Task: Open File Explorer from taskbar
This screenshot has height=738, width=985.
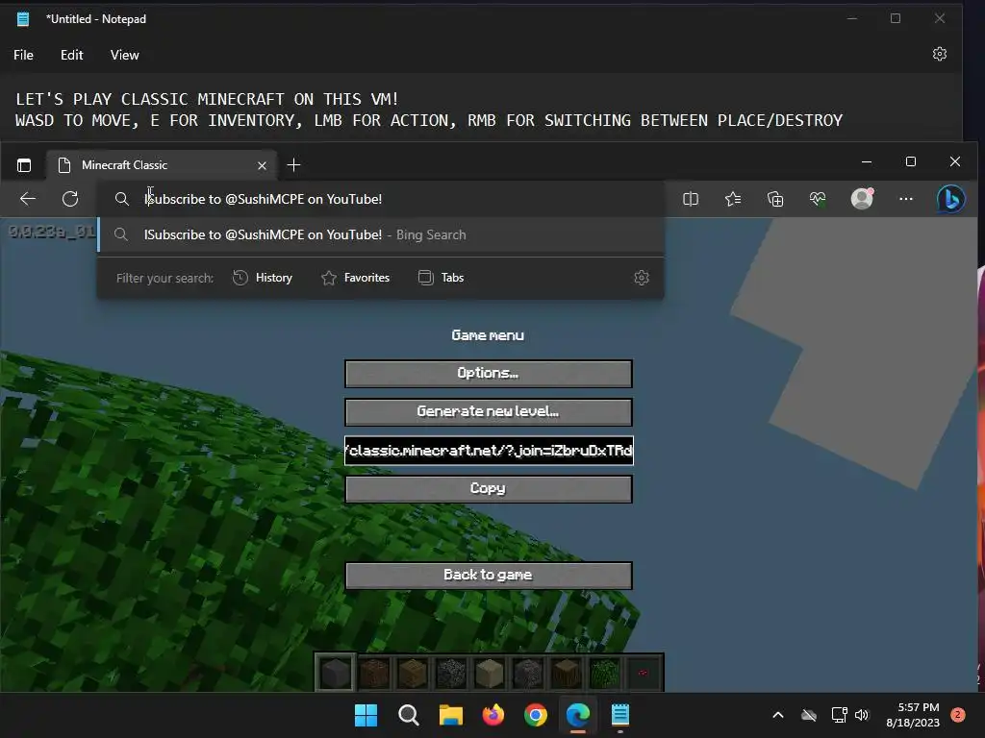Action: [450, 715]
